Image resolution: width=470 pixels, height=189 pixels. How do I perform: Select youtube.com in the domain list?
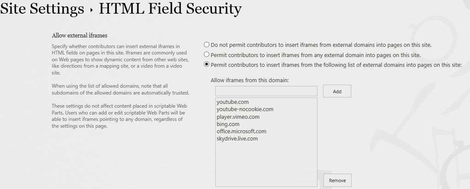233,102
